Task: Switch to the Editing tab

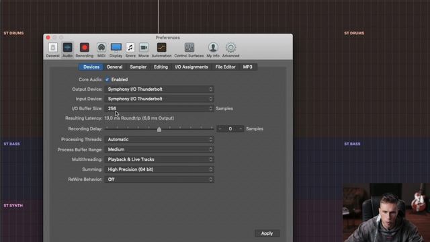Action: point(161,67)
